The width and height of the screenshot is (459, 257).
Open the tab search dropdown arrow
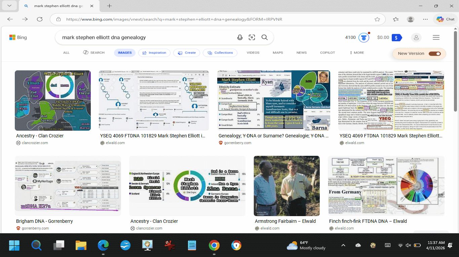[x=9, y=6]
